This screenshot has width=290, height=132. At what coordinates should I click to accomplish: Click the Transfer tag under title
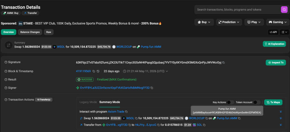30,13
